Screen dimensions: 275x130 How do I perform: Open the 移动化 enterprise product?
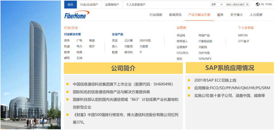(x=129, y=52)
